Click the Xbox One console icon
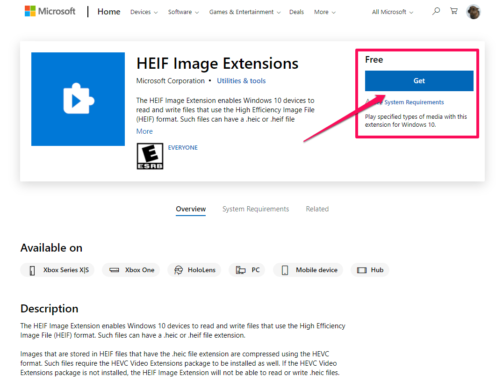The width and height of the screenshot is (503, 383). 114,270
